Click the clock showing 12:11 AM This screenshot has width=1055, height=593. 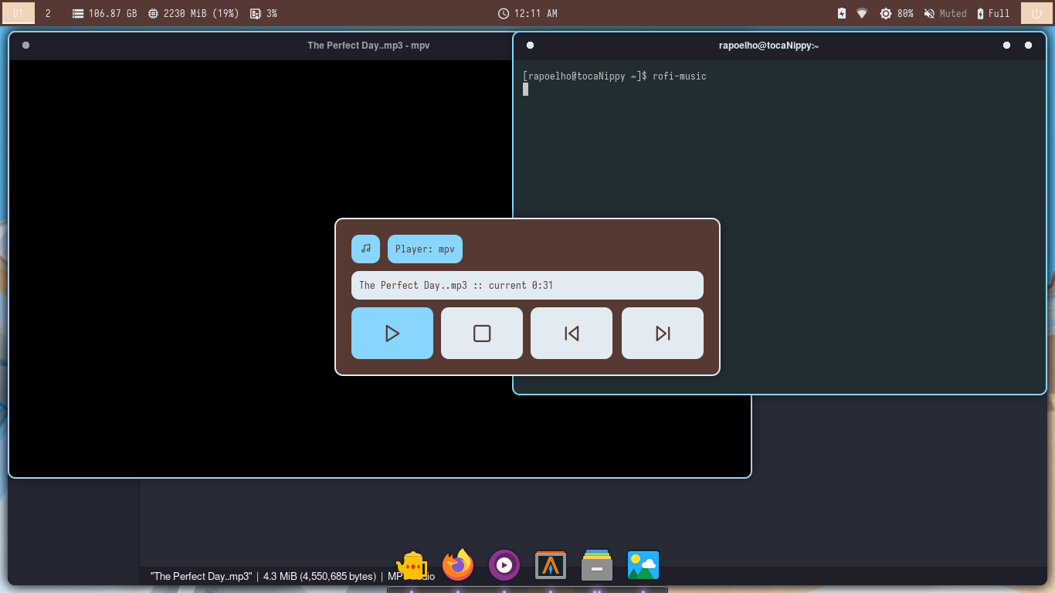(x=527, y=13)
